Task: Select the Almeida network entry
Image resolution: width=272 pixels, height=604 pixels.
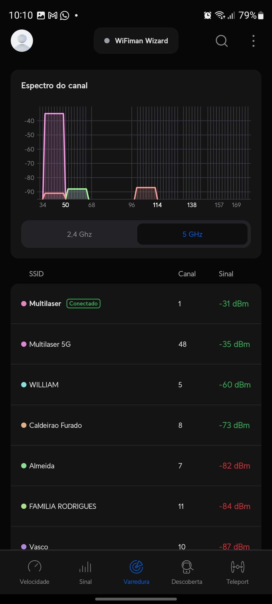Action: 136,466
